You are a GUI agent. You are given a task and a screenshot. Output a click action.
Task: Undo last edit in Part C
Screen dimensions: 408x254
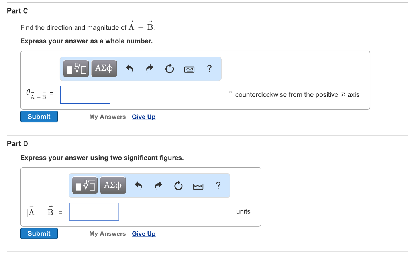point(129,69)
